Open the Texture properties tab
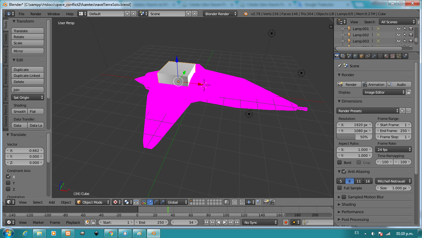Screen dimensions: 422x238 [393, 56]
